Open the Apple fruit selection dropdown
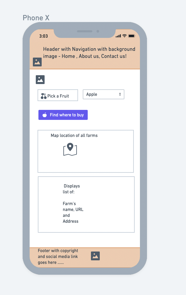Image resolution: width=186 pixels, height=295 pixels. click(103, 94)
